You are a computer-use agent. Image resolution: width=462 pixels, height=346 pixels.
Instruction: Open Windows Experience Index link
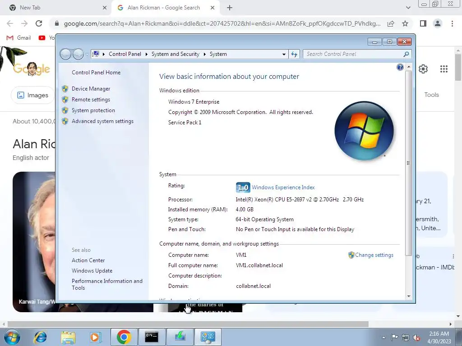point(283,187)
